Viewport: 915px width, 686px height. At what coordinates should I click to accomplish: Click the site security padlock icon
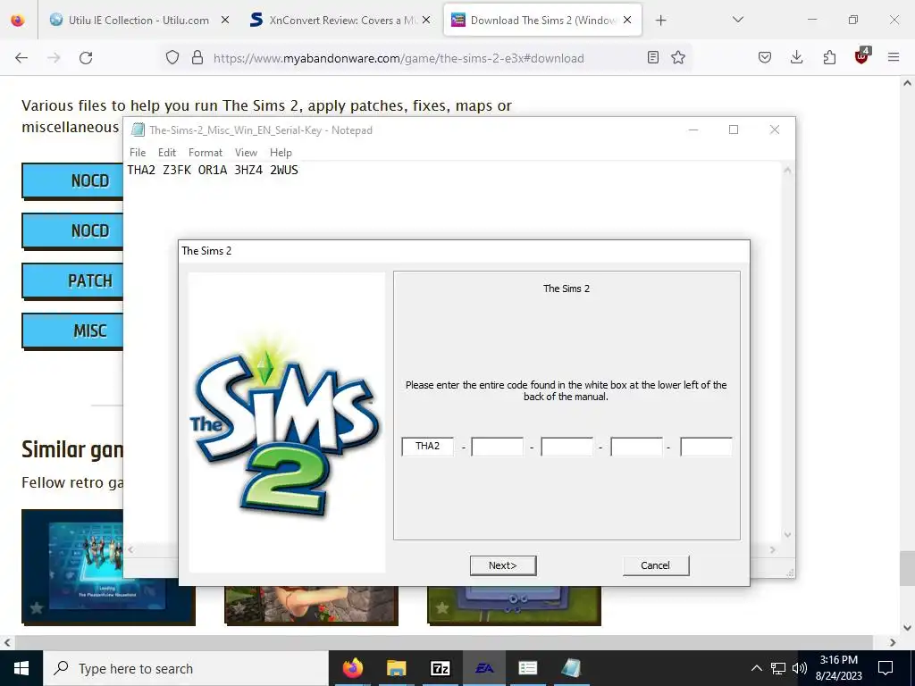pos(197,58)
